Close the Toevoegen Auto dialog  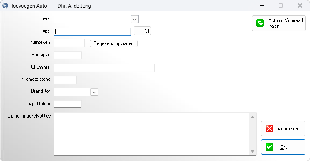(300, 5)
